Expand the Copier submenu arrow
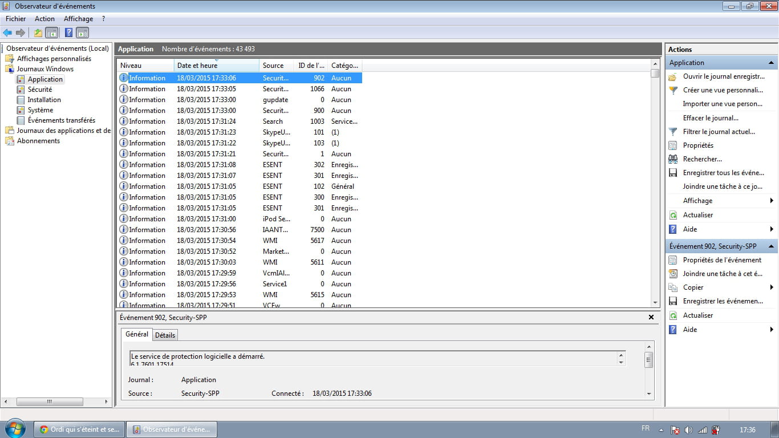The width and height of the screenshot is (779, 438). click(772, 287)
